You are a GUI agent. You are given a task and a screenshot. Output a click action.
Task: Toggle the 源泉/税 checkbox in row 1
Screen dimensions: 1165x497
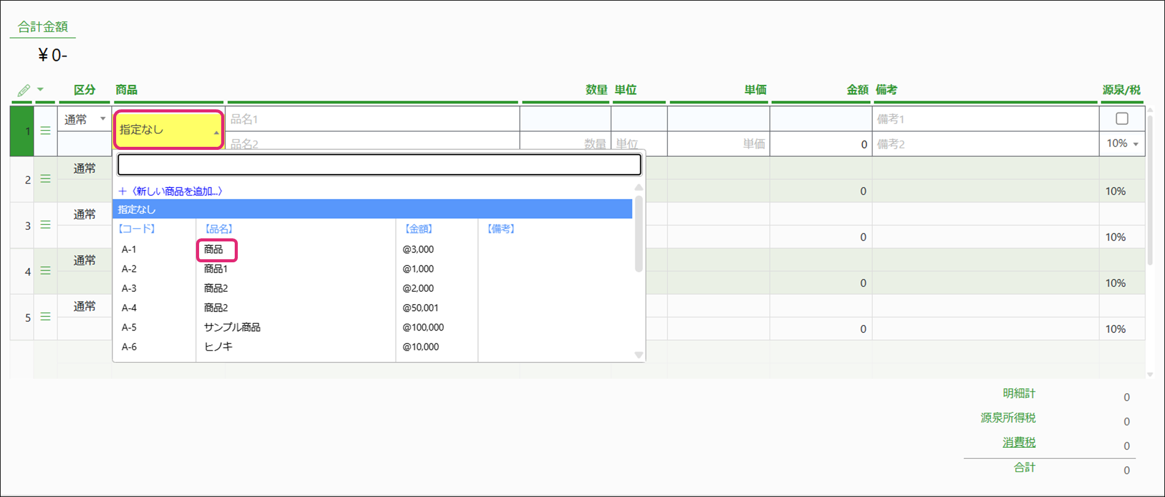point(1122,119)
